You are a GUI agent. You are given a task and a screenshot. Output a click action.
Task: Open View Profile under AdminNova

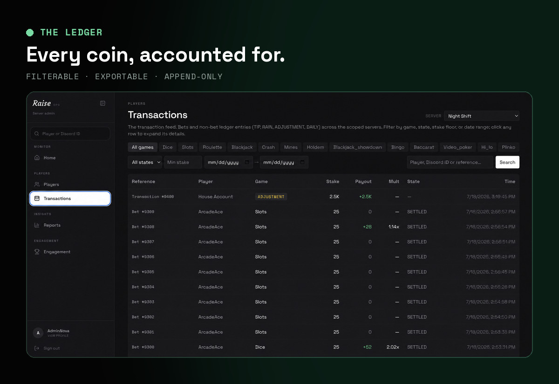click(58, 336)
